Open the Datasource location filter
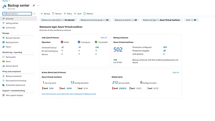The width and height of the screenshot is (215, 121). pyautogui.click(x=126, y=20)
